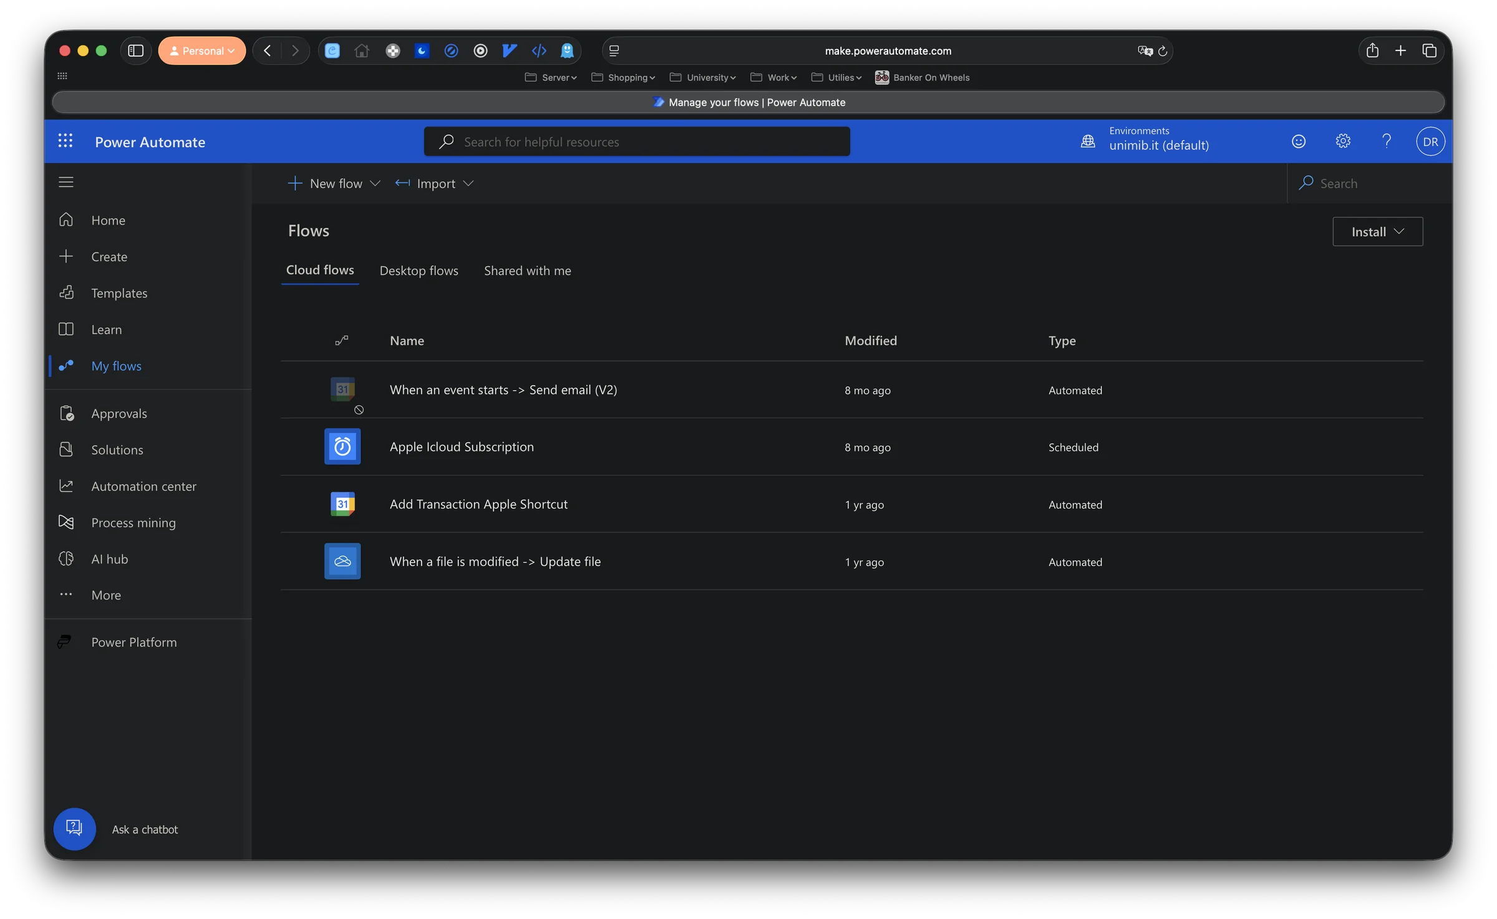Switch Safari profile via Personal dropdown
The height and width of the screenshot is (919, 1497).
(x=201, y=51)
